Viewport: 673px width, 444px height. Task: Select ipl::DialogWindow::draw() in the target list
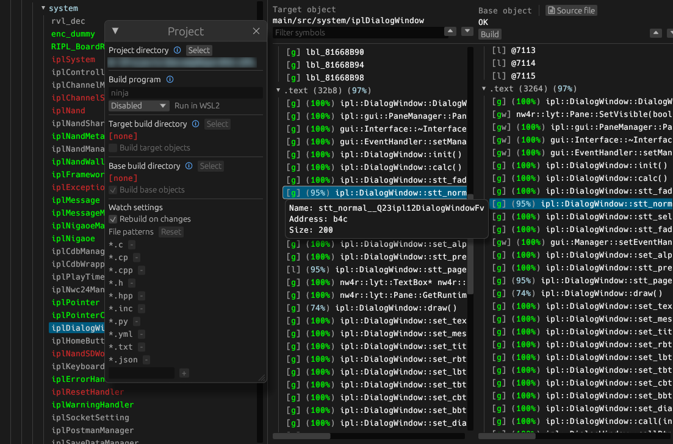point(395,308)
